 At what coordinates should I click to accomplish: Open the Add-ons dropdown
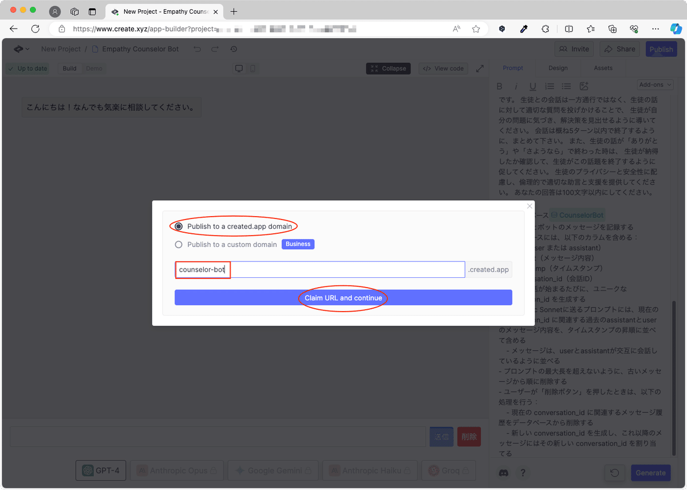click(x=654, y=84)
